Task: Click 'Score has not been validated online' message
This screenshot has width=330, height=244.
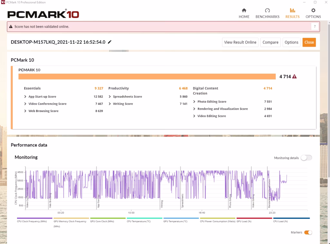Action: 42,27
